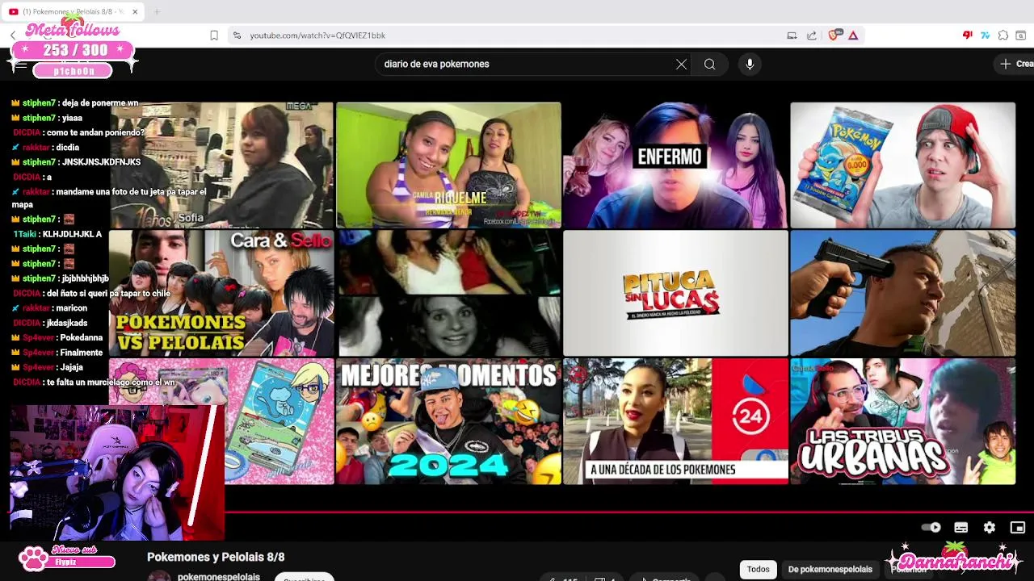Viewport: 1034px width, 581px height.
Task: Open a new browser tab with plus
Action: [157, 12]
